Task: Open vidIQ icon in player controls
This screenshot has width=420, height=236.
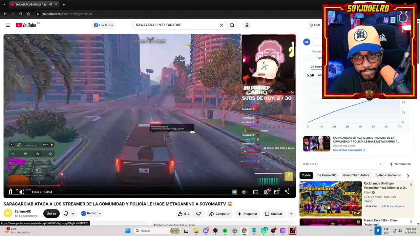Action: pos(235,192)
